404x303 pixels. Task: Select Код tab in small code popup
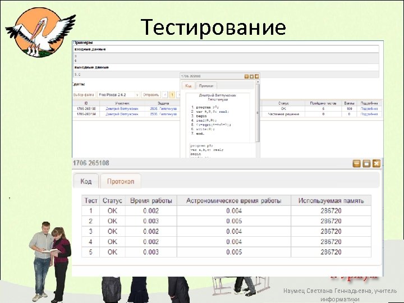(x=189, y=86)
